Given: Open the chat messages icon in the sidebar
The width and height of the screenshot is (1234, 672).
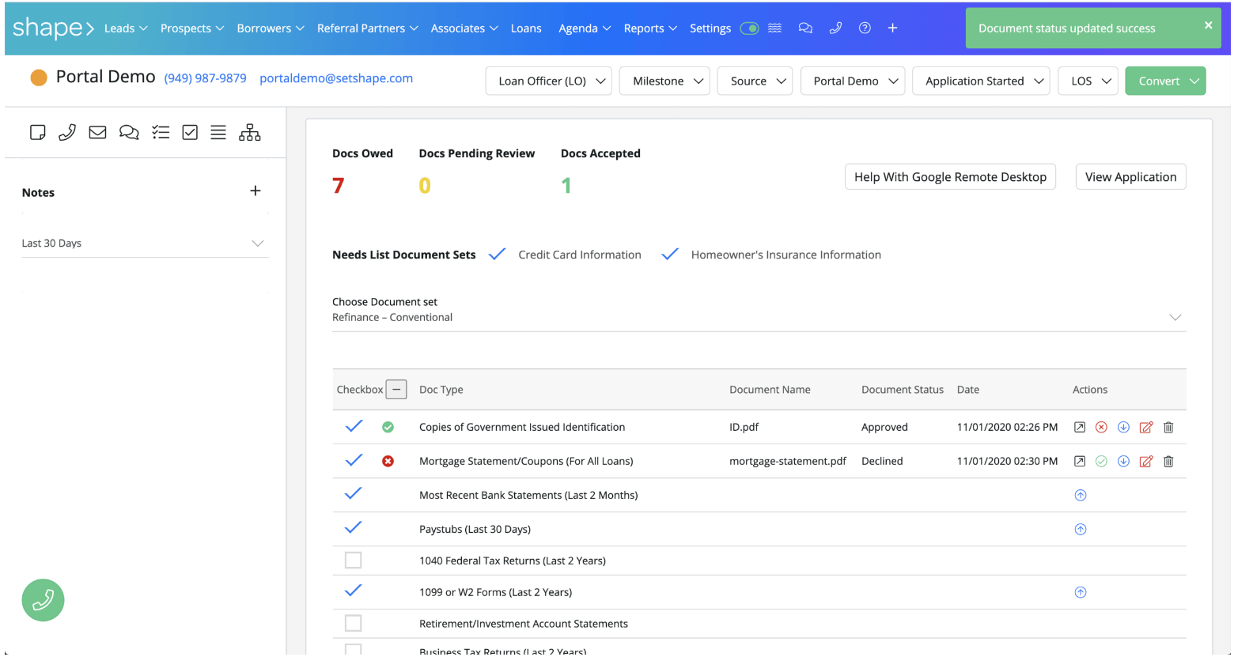Looking at the screenshot, I should 129,132.
